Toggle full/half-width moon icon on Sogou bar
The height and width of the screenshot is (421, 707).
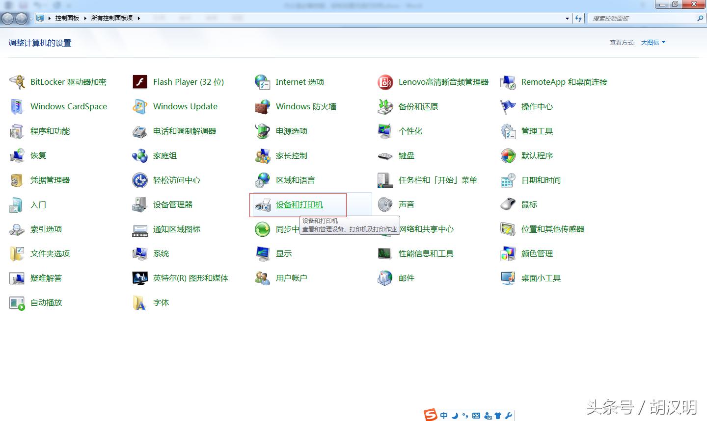[454, 415]
